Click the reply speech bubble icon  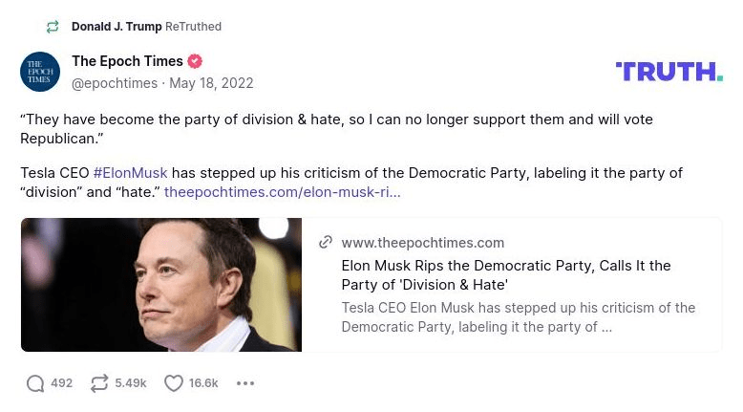point(35,383)
